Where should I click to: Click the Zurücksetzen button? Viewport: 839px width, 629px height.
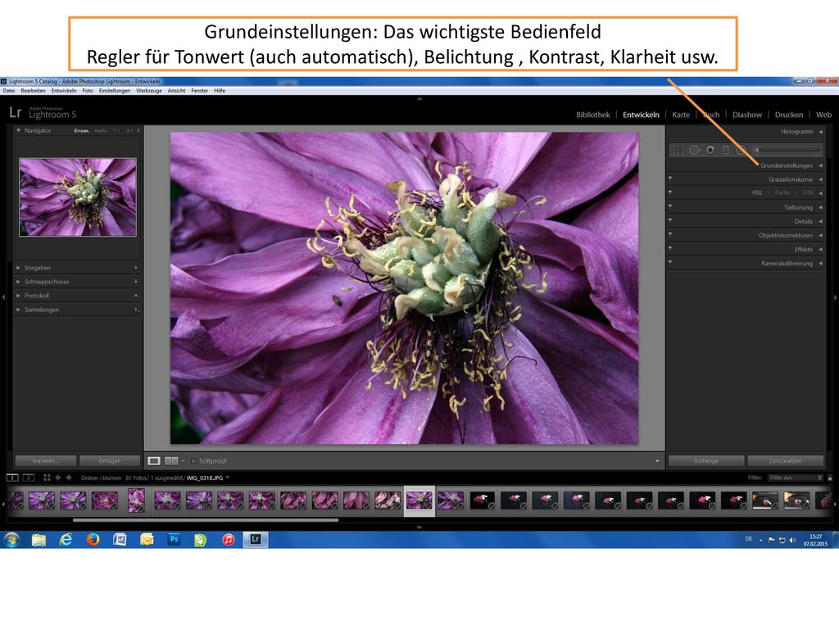pos(786,460)
